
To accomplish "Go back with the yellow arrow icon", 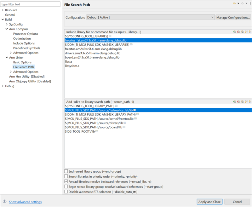I will (234, 3).
